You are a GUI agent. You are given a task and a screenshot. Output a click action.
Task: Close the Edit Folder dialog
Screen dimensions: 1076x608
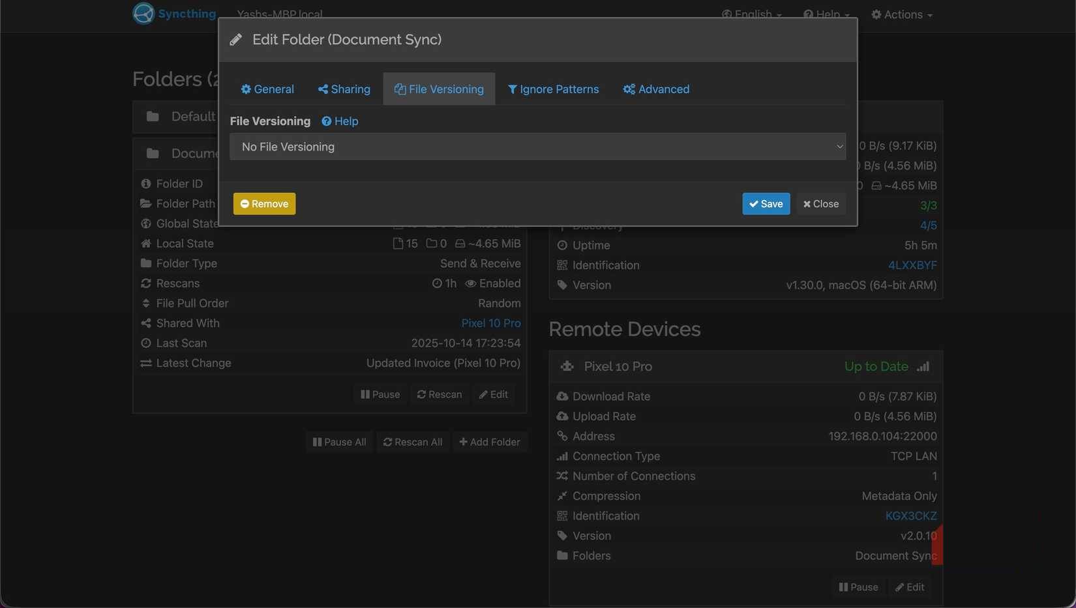coord(820,204)
